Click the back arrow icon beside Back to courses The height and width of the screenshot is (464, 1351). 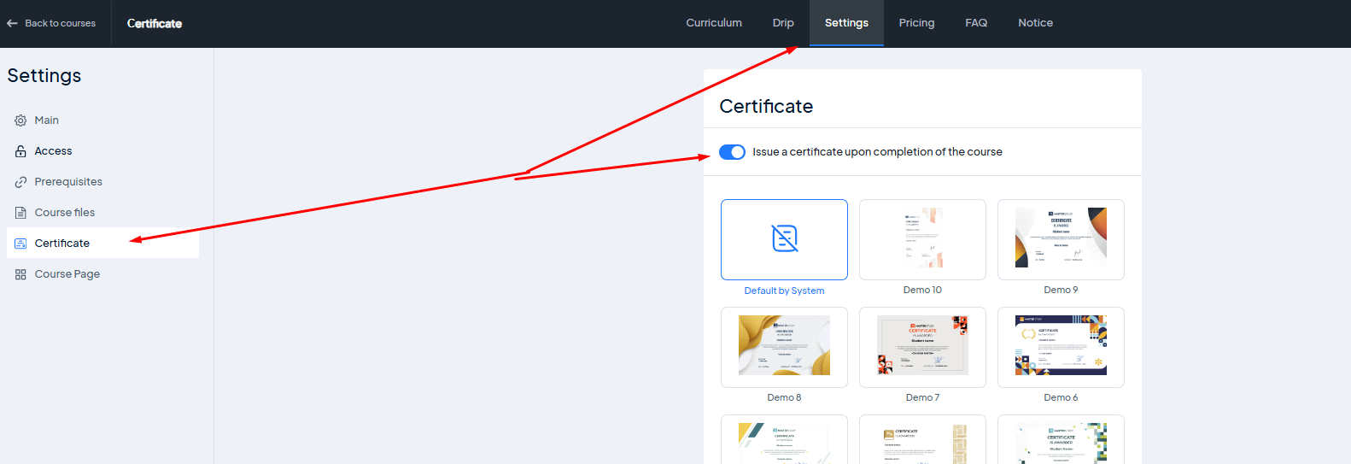pyautogui.click(x=12, y=23)
